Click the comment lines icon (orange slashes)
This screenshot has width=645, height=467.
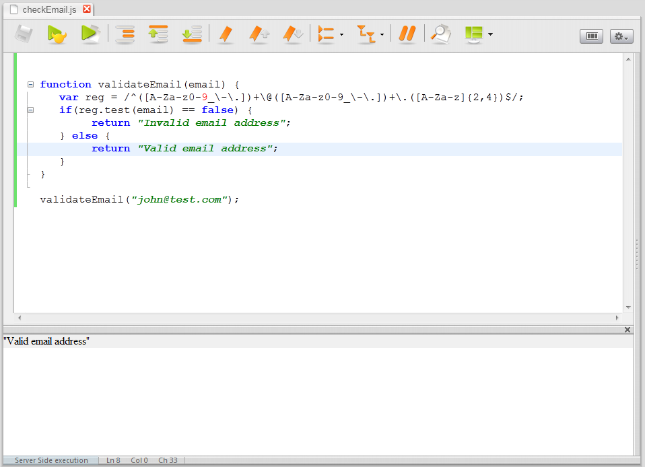(407, 34)
